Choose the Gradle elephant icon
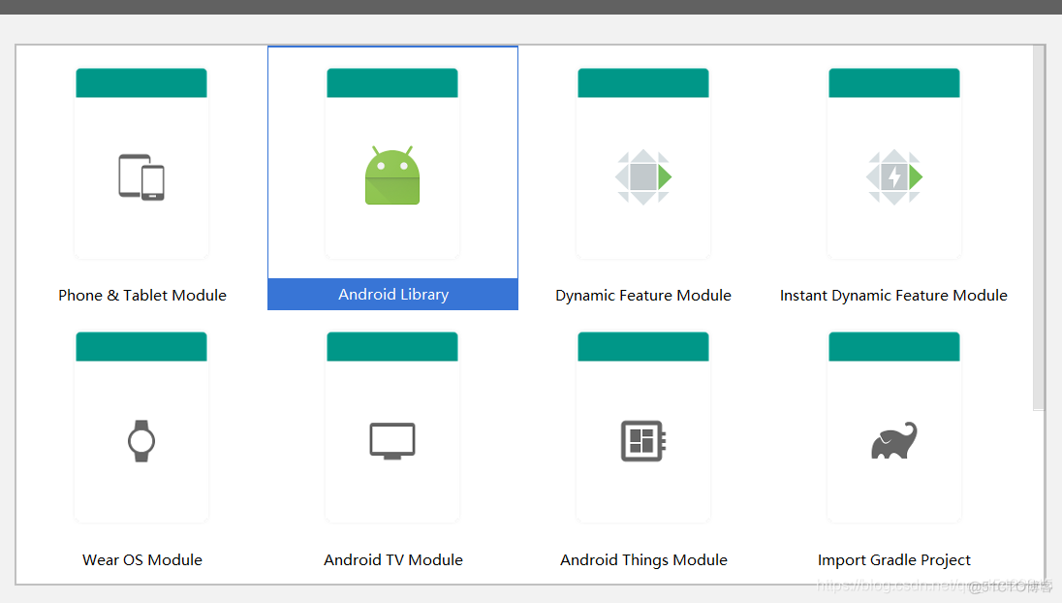The height and width of the screenshot is (603, 1062). (894, 440)
